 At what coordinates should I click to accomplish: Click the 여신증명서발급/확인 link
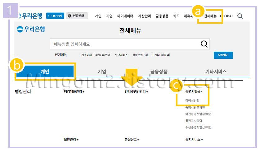click(198, 114)
